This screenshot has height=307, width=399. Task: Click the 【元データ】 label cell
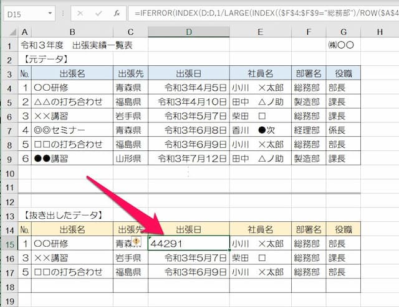click(46, 60)
